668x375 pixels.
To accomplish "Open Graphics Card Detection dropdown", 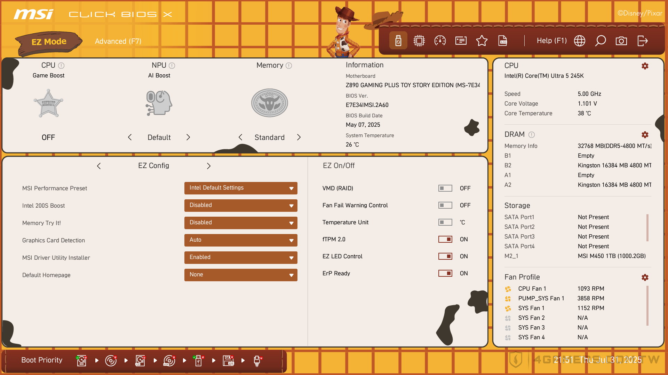I will [241, 240].
